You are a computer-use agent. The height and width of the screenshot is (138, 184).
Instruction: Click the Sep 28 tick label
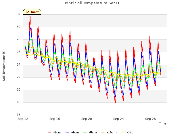(x=150, y=119)
